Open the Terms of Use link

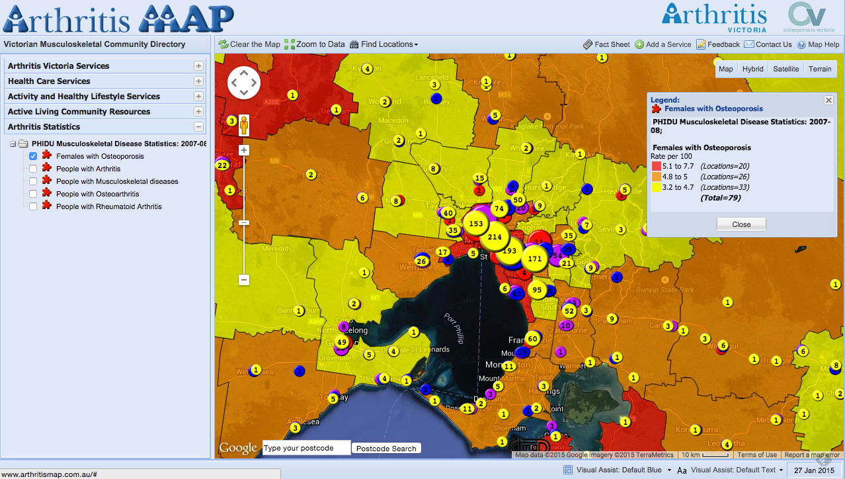point(757,455)
